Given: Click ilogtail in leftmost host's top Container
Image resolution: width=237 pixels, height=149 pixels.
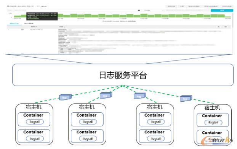Looking at the screenshot, I should click(35, 122).
